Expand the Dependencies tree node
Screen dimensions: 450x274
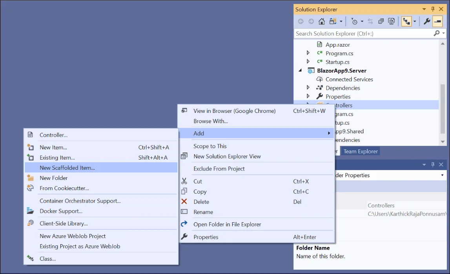tap(308, 88)
